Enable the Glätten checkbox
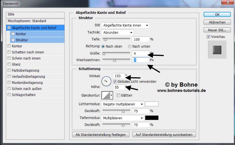Image resolution: width=235 pixels, height=145 pixels. pos(118,95)
